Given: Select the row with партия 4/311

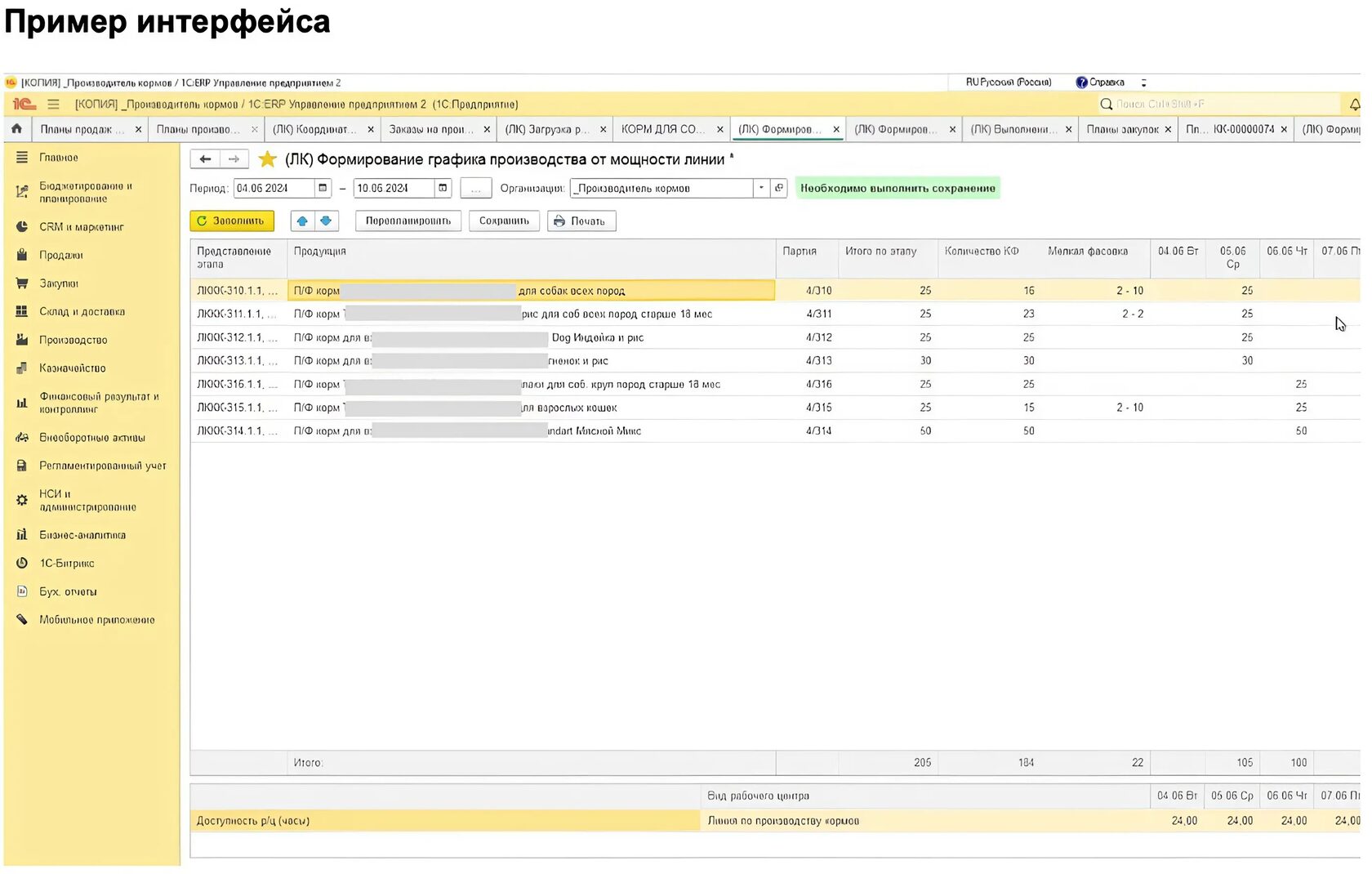Looking at the screenshot, I should tap(775, 314).
